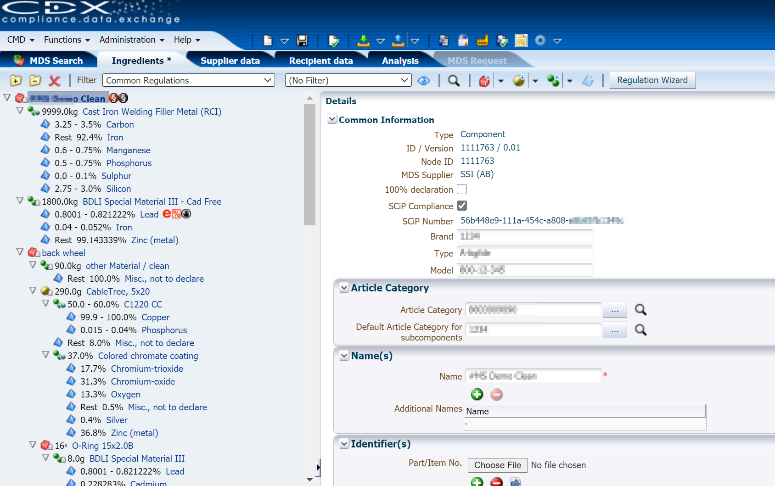The image size is (775, 486).
Task: Click the green Download arrow icon
Action: point(363,40)
